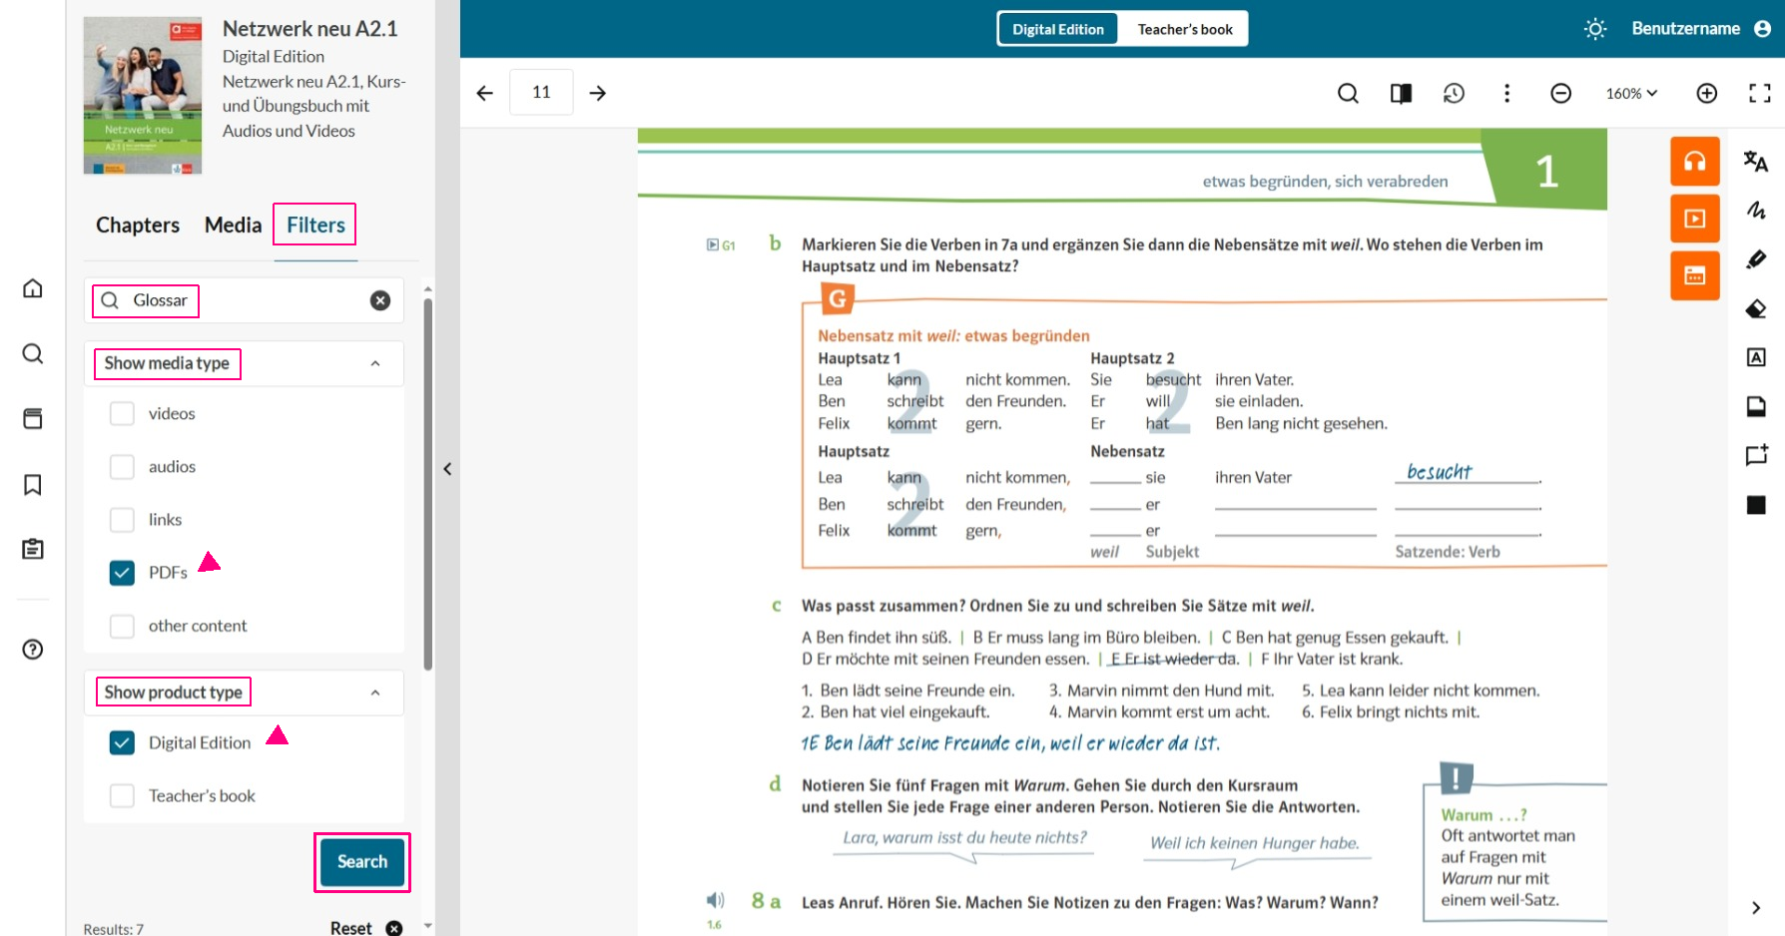Viewport: 1785px width, 936px height.
Task: Open audio headphones media button
Action: (1695, 162)
